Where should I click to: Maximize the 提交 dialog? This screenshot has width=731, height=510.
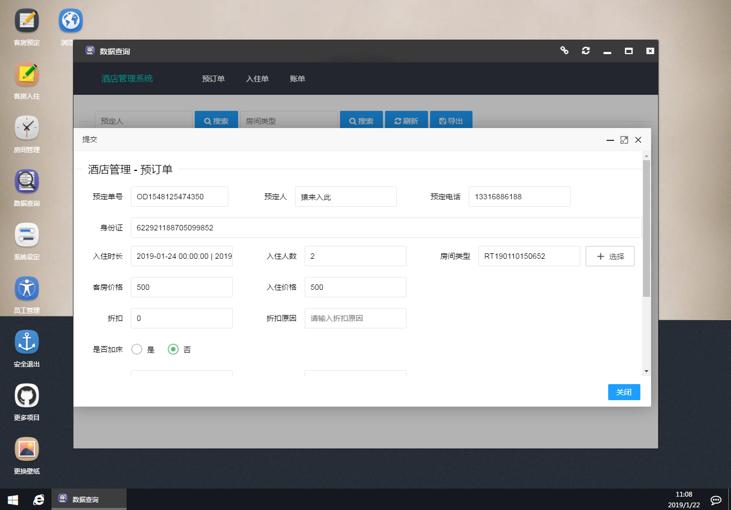pos(624,140)
